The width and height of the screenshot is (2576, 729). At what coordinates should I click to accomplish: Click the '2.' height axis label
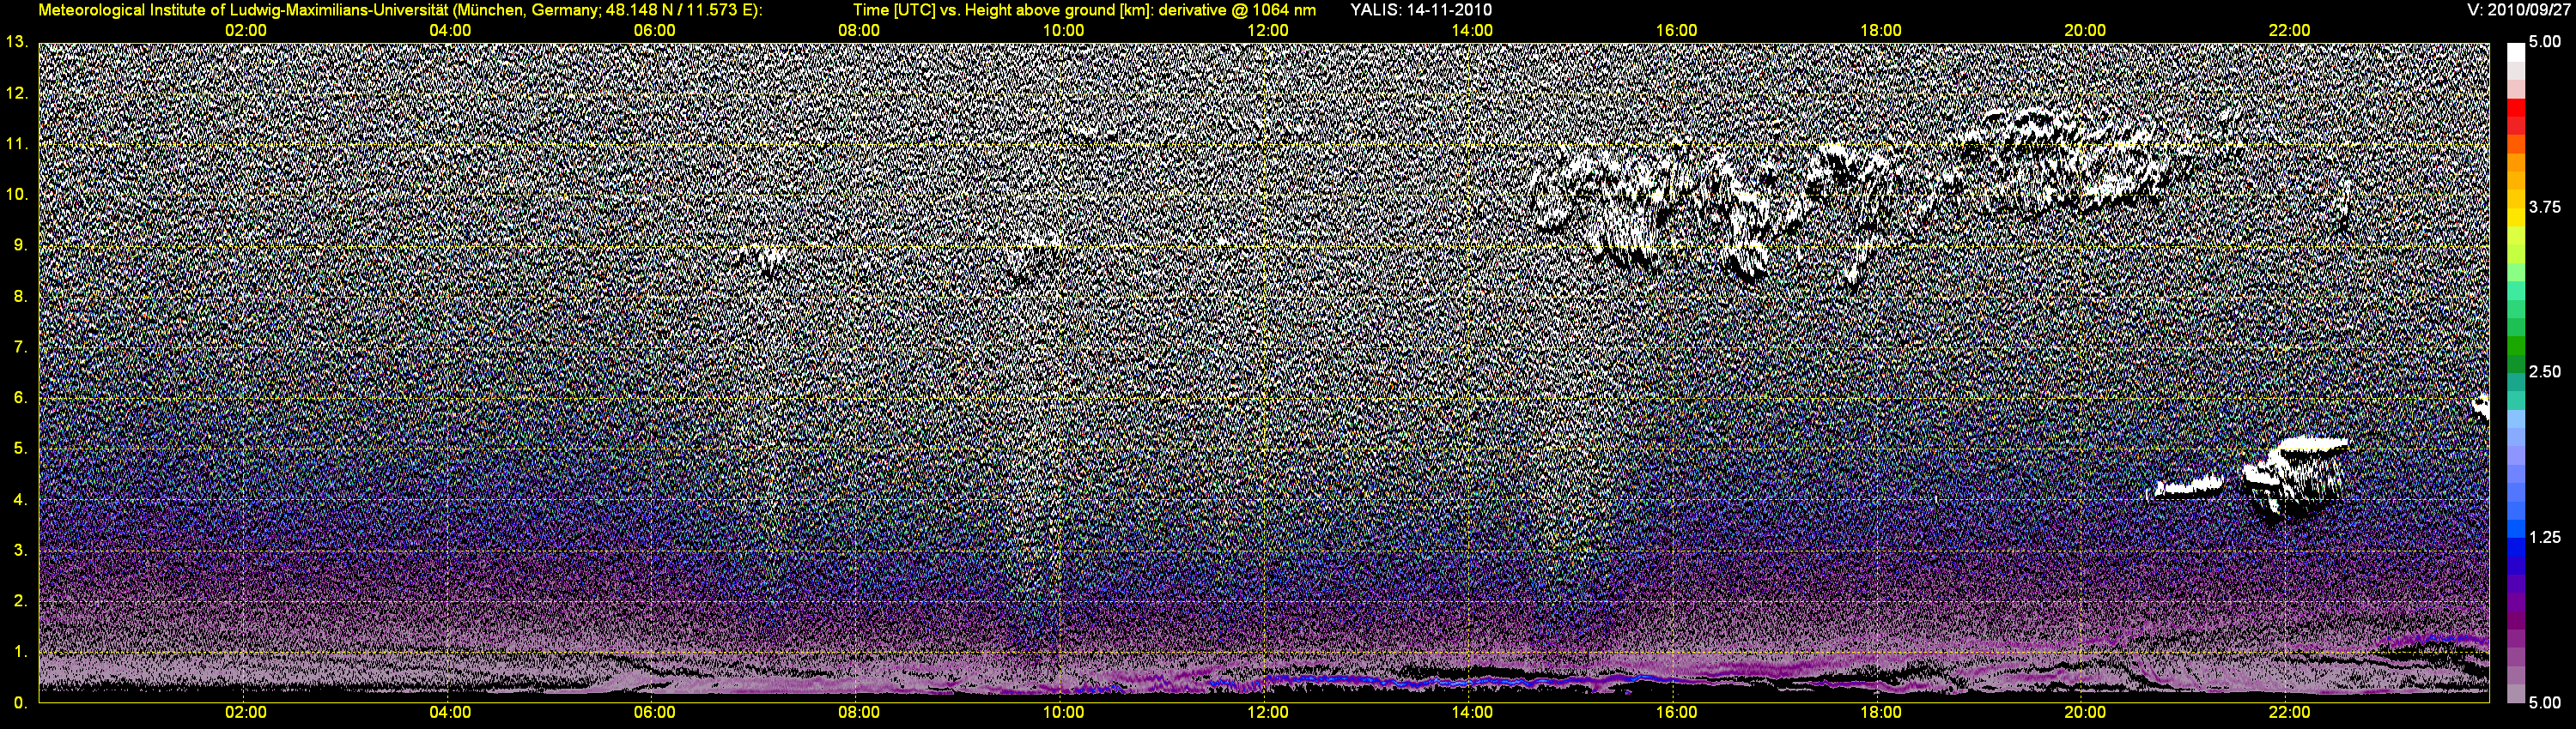click(x=20, y=602)
